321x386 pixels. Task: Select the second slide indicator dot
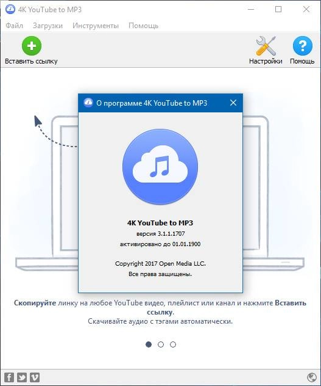pyautogui.click(x=161, y=344)
